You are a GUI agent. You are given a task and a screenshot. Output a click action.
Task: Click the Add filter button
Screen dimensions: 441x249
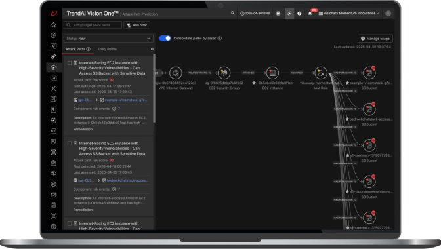(136, 25)
